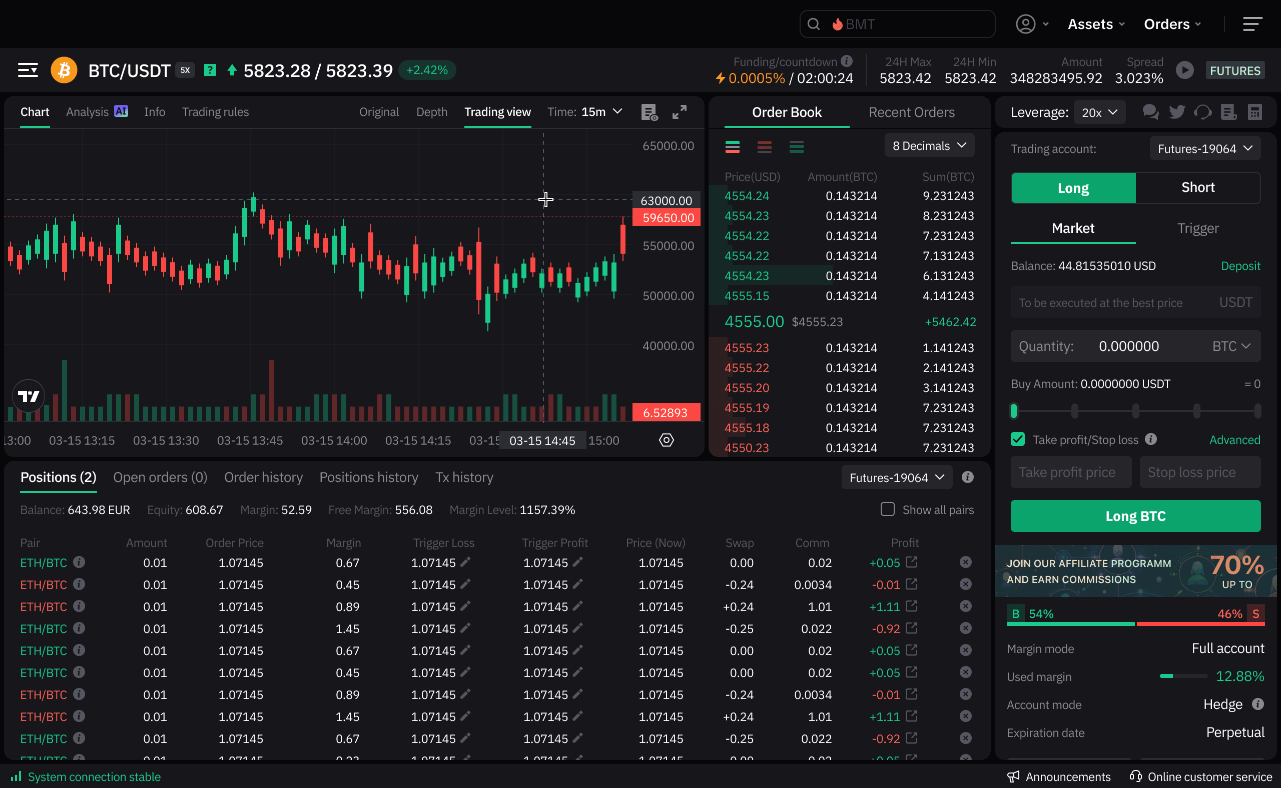
Task: Open the Trading rules tab
Action: click(x=215, y=112)
